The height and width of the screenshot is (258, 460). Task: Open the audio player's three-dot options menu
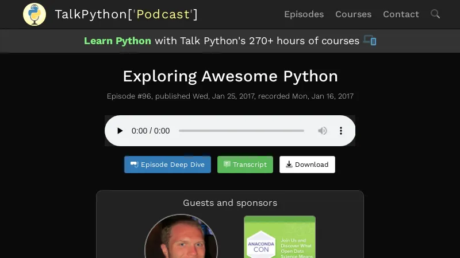tap(341, 131)
